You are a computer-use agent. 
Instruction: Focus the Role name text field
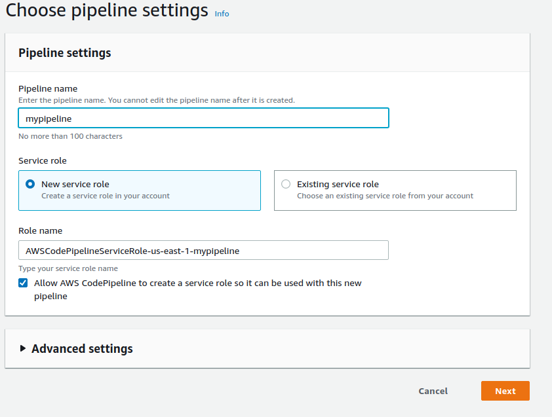point(203,250)
